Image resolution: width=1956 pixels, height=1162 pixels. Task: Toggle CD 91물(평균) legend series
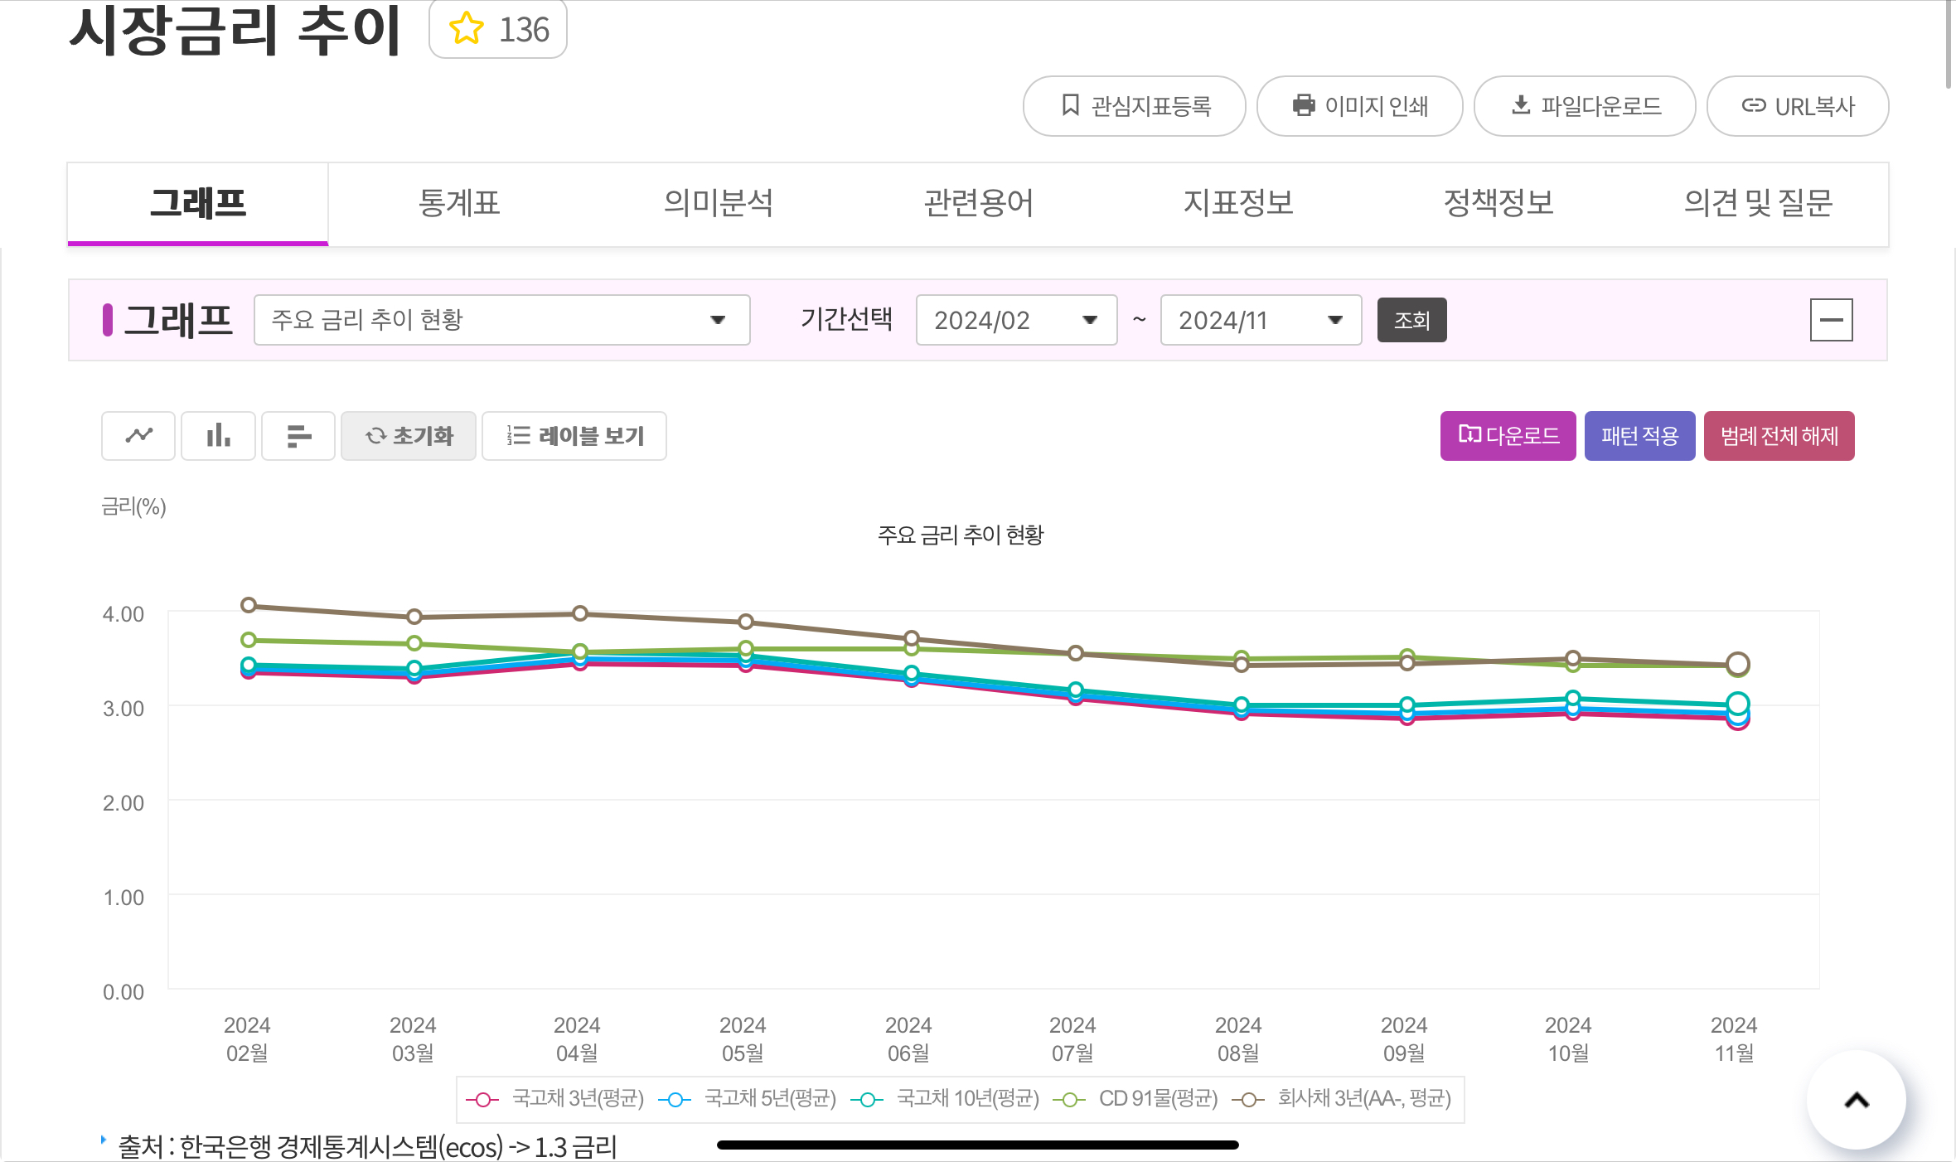coord(1137,1099)
